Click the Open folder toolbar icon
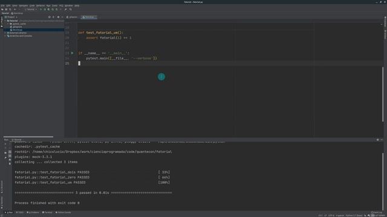The width and height of the screenshot is (387, 217). (2, 10)
